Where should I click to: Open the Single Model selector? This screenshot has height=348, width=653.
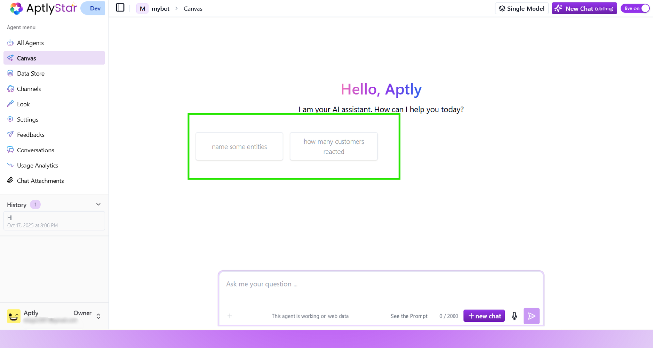[x=521, y=8]
